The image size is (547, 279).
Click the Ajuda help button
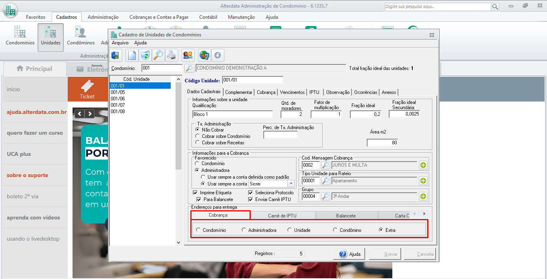point(349,254)
